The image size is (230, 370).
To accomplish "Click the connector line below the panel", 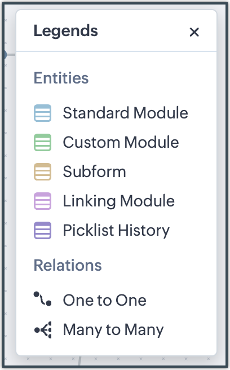I will [79, 361].
